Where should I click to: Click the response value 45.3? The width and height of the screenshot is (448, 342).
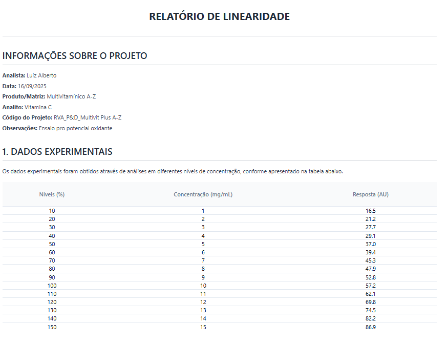click(x=370, y=260)
